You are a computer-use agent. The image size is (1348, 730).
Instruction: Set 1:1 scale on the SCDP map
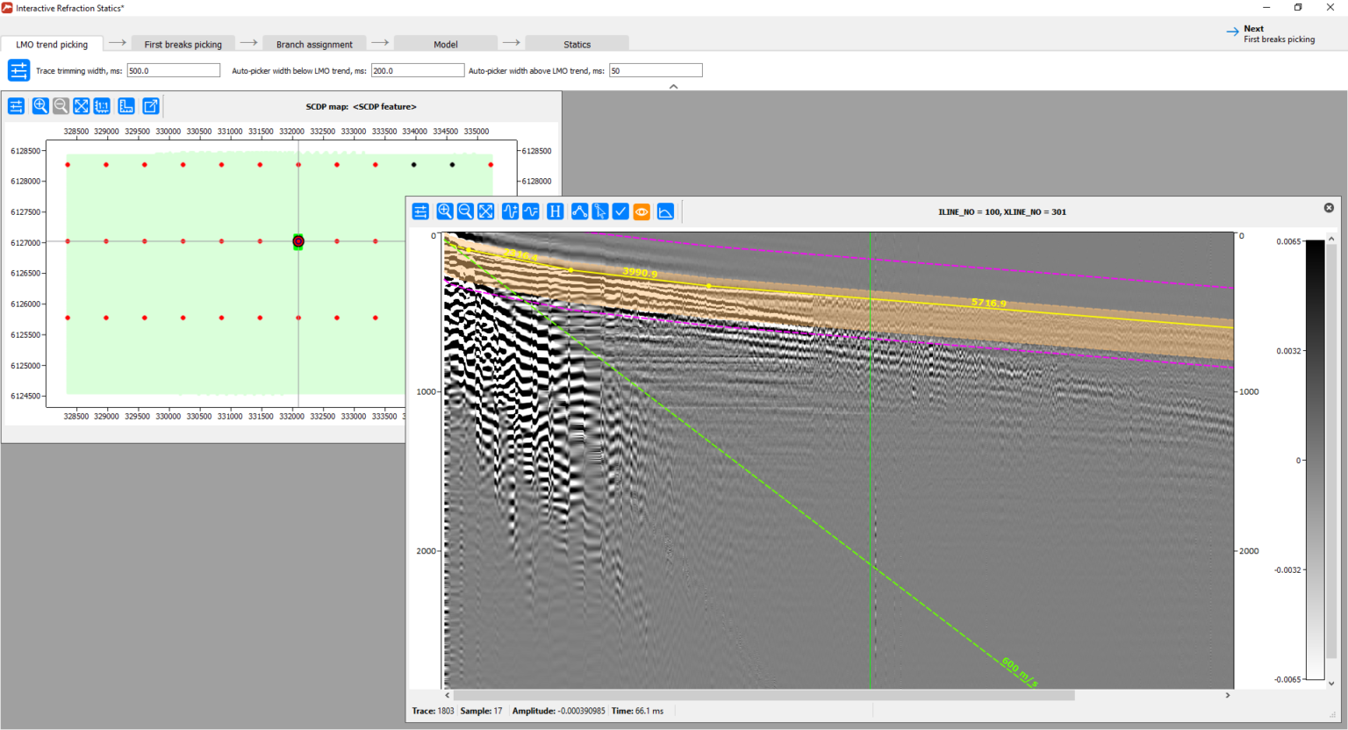(102, 105)
